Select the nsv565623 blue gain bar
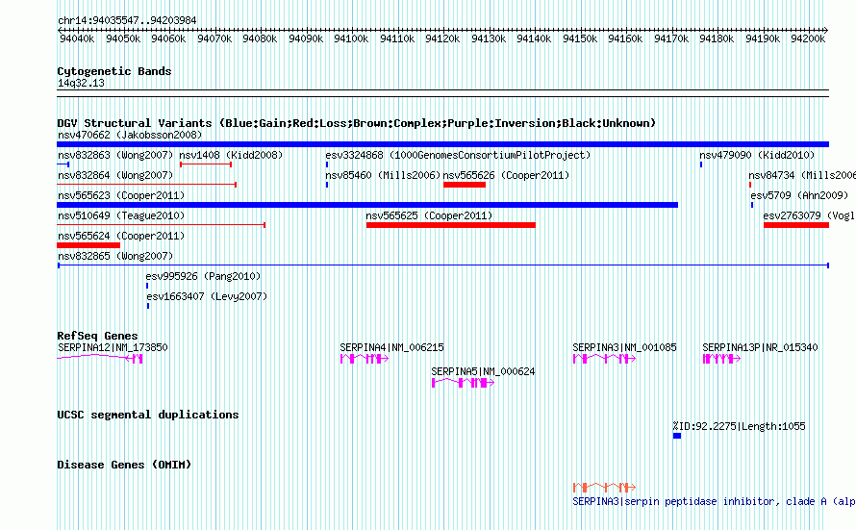This screenshot has width=856, height=530. 367,205
